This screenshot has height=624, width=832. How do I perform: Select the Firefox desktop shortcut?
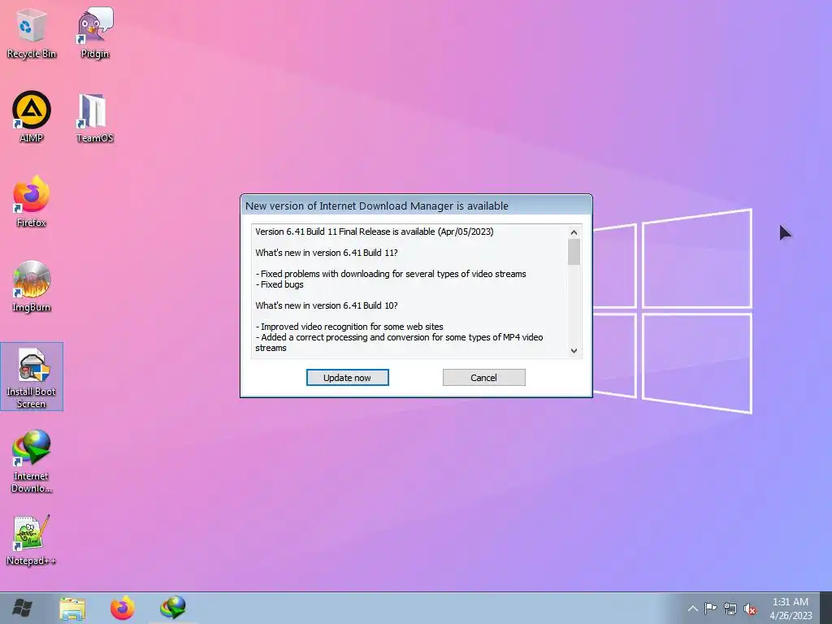point(32,201)
